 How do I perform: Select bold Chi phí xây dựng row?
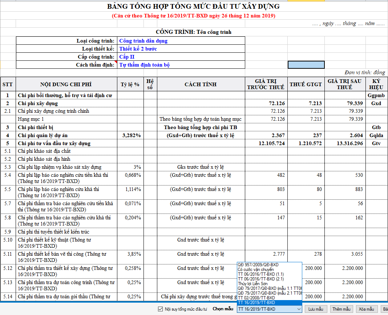point(66,103)
